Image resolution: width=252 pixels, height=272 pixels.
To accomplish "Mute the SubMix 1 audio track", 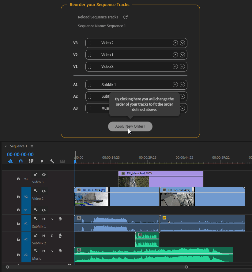I will (43, 219).
